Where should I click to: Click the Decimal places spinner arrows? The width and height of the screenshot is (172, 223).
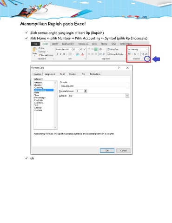coord(86,91)
